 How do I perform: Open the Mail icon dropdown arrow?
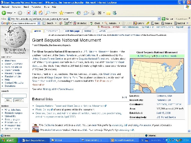click(89, 13)
